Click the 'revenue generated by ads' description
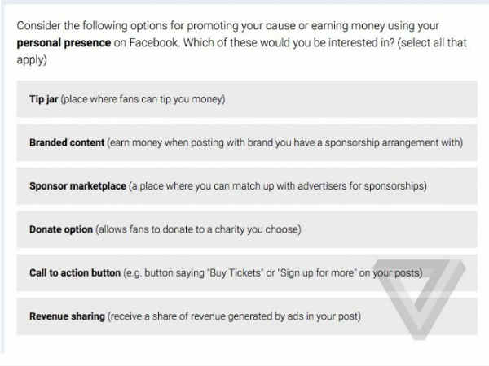489x366 pixels. click(234, 316)
